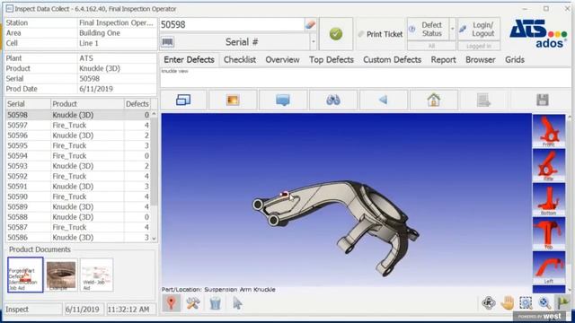The image size is (575, 323).
Task: Click the home view toolbar icon
Action: point(433,100)
